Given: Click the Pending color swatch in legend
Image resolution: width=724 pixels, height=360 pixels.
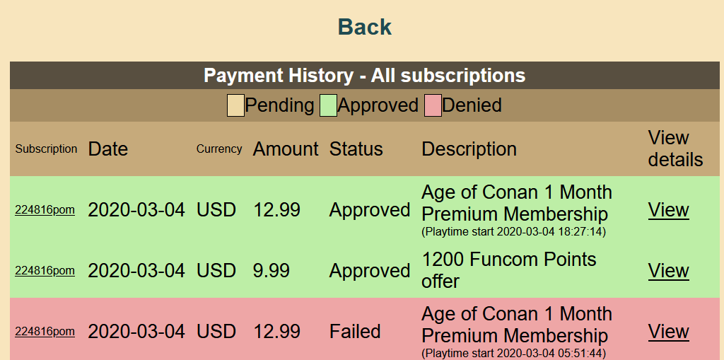Looking at the screenshot, I should [235, 105].
